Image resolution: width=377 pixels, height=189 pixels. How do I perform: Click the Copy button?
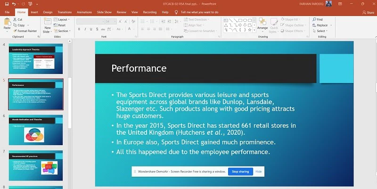click(x=19, y=25)
